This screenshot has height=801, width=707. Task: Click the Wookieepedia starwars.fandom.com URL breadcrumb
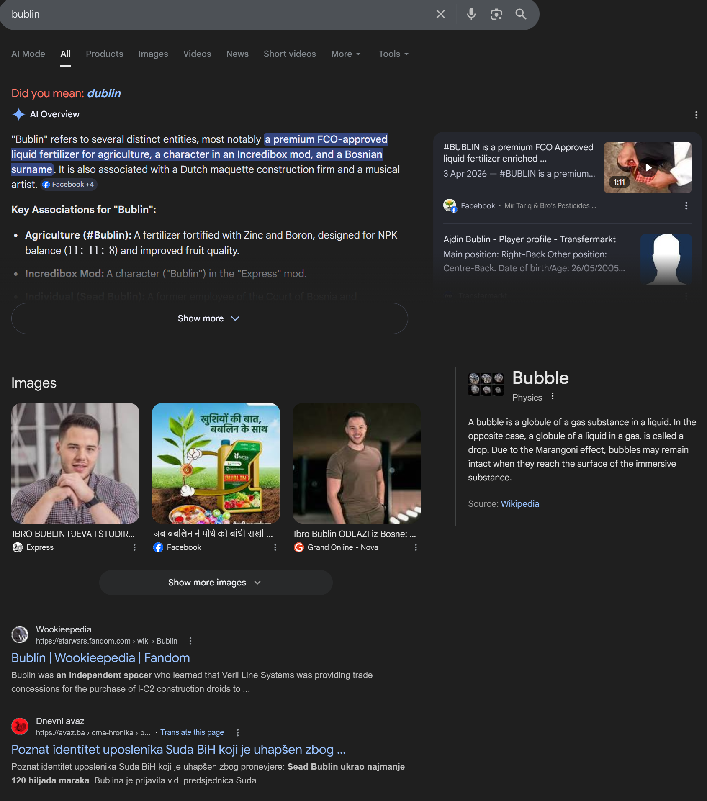point(107,641)
